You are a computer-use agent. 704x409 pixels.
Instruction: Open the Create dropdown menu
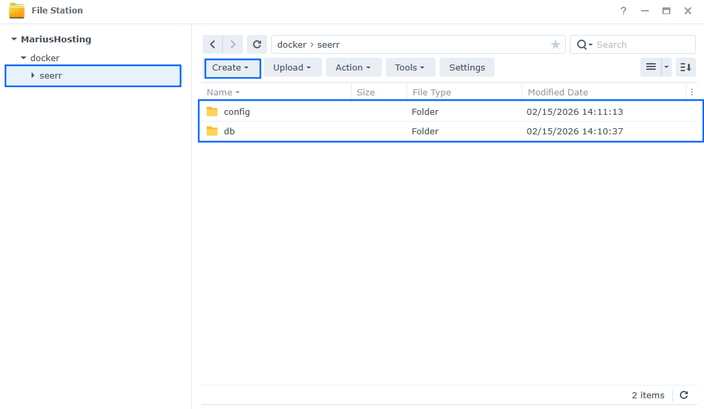(x=232, y=67)
